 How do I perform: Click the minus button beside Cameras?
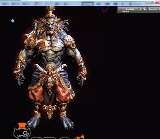[x=120, y=9]
